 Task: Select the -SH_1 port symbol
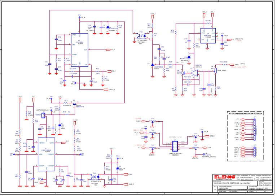[x=212, y=15]
